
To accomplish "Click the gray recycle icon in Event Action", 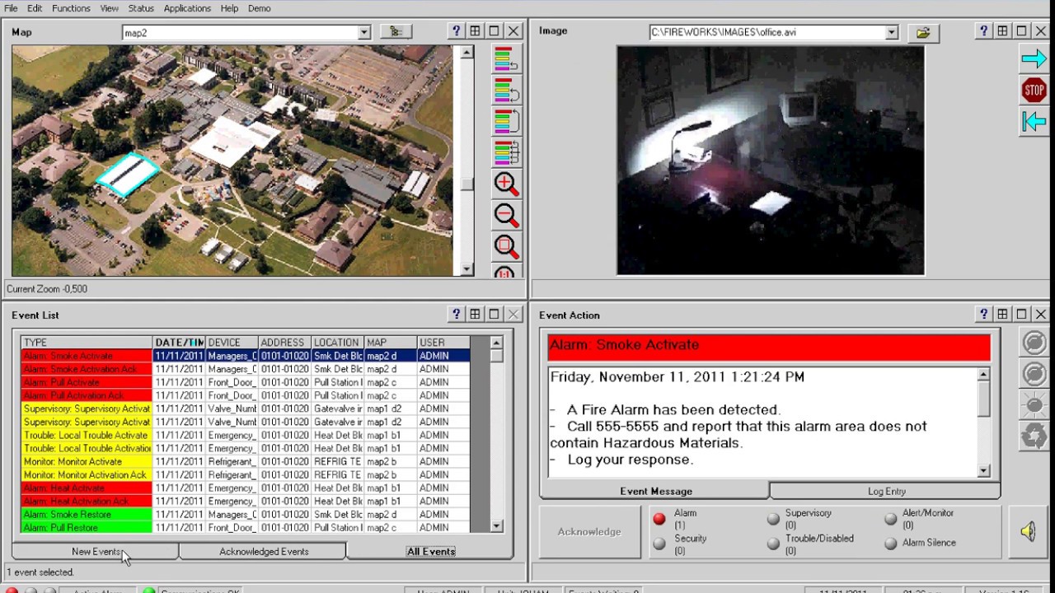I will 1034,436.
